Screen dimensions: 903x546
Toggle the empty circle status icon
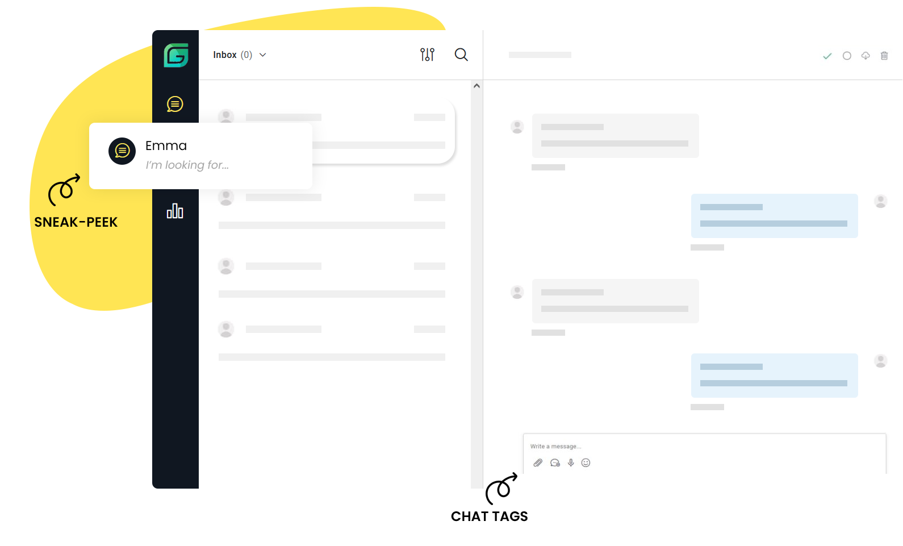(847, 56)
